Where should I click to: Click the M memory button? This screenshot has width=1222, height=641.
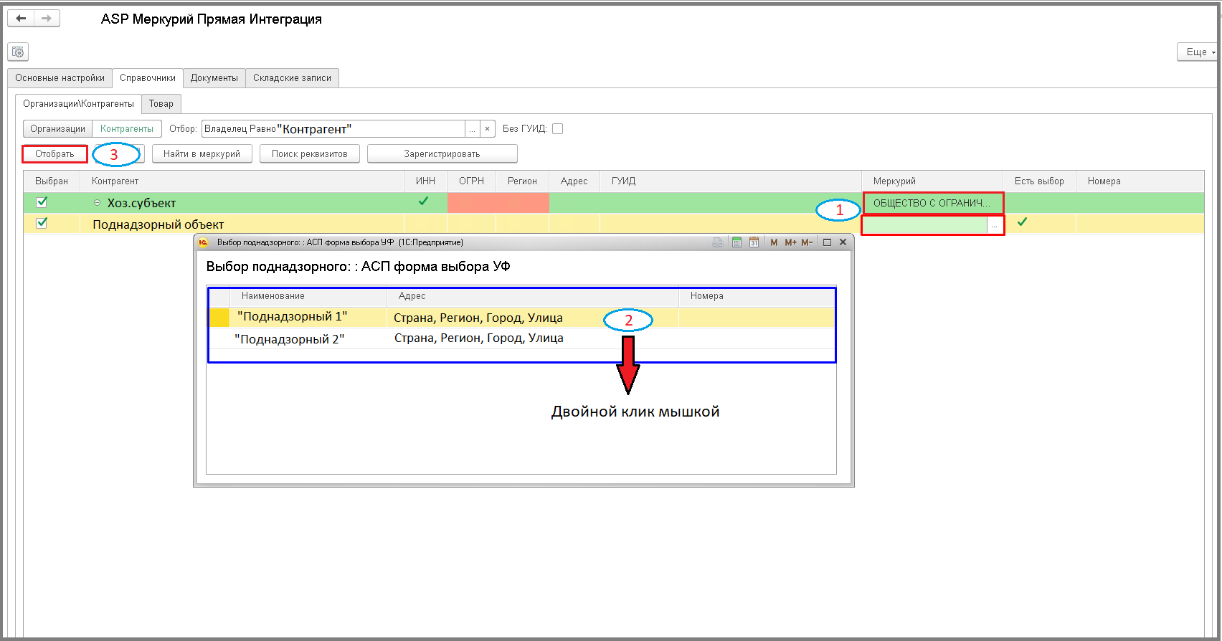[x=774, y=242]
